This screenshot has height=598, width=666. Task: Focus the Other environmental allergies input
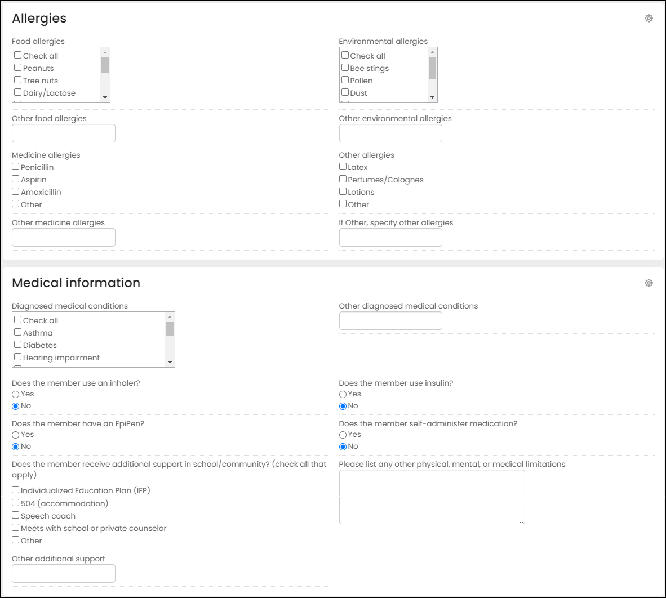click(x=391, y=133)
